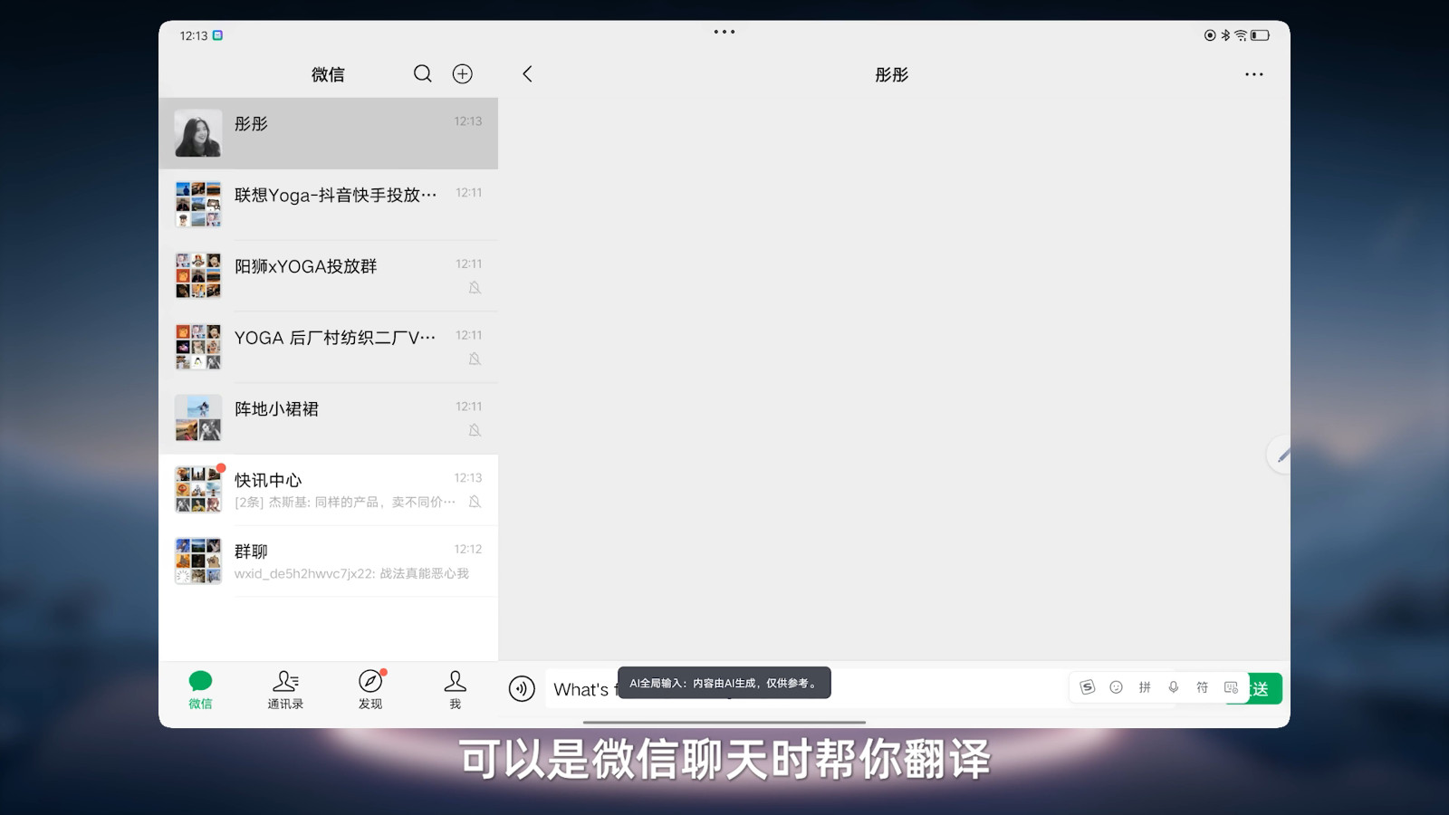The height and width of the screenshot is (815, 1449).
Task: Tap 快讯中心 group avatar
Action: coord(197,490)
